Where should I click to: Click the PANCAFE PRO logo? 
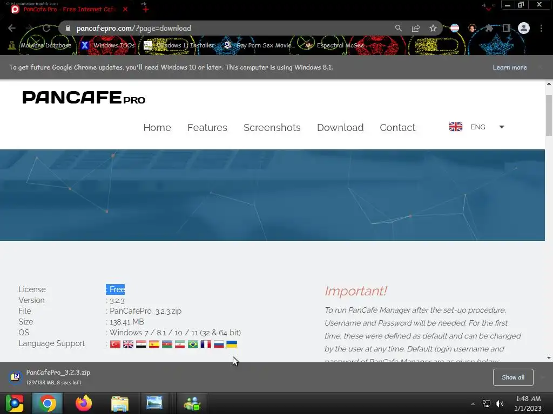click(x=84, y=98)
